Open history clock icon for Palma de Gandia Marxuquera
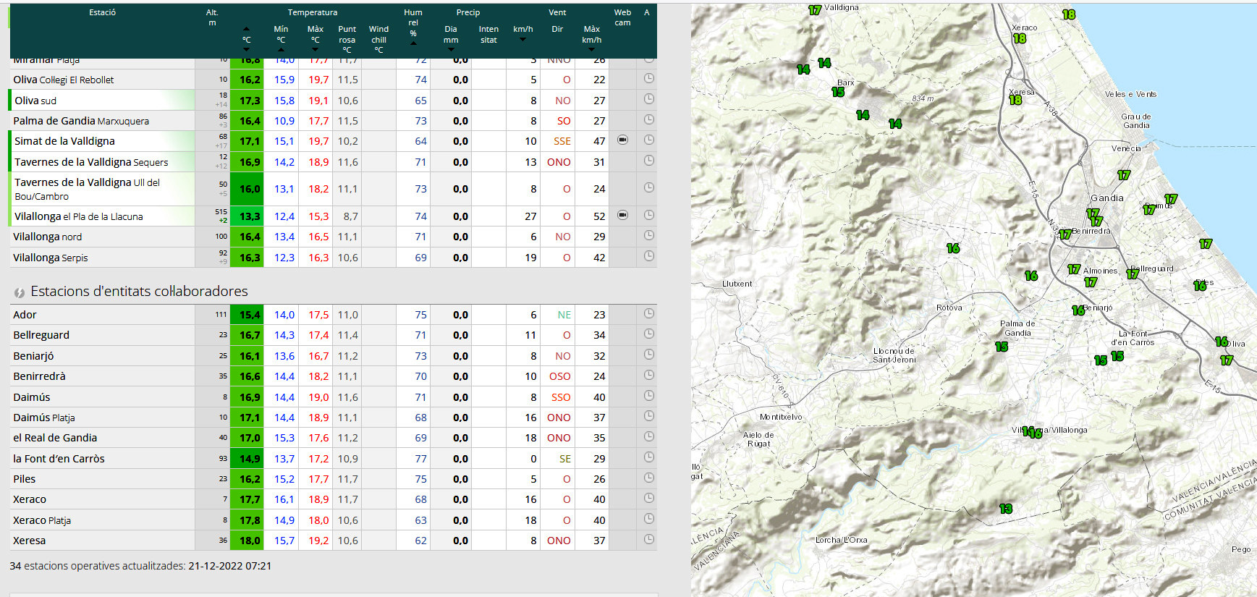 [x=649, y=119]
